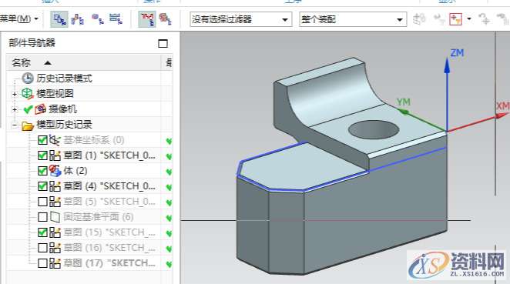Viewport: 510px width, 284px height.
Task: Select 草图 (5) feature row
Action: (x=109, y=202)
